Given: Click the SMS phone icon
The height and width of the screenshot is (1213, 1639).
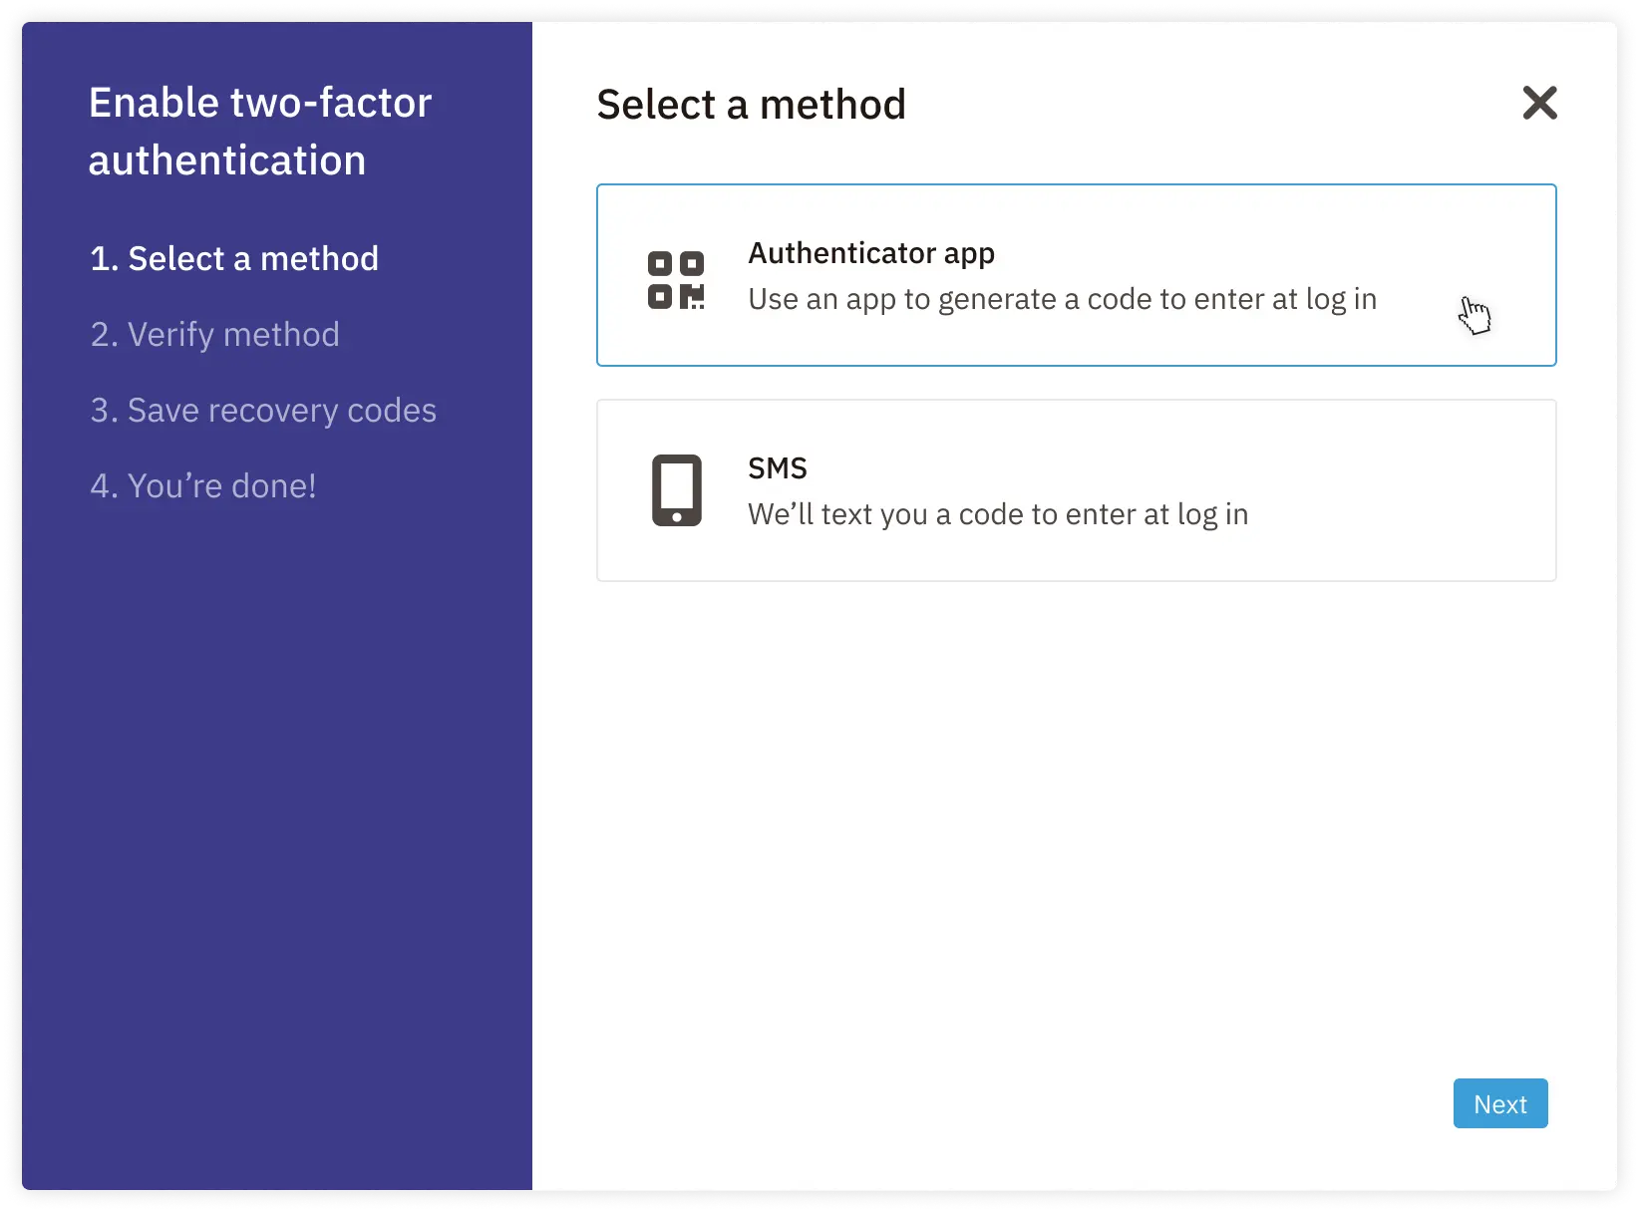Looking at the screenshot, I should coord(677,490).
